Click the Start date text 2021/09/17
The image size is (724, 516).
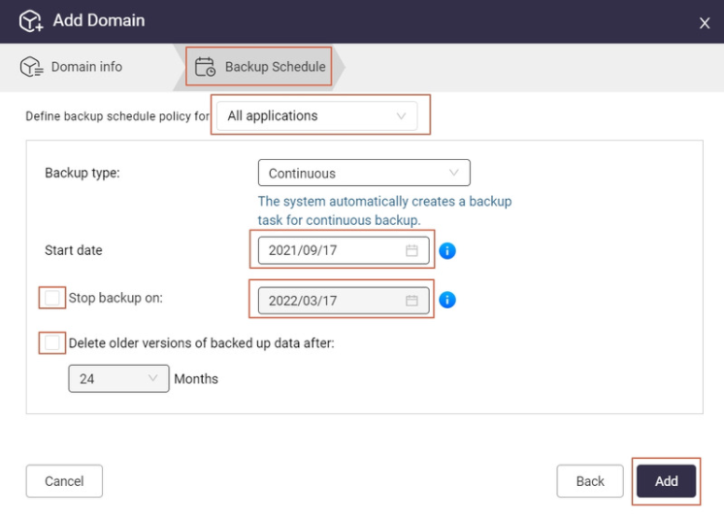(303, 250)
